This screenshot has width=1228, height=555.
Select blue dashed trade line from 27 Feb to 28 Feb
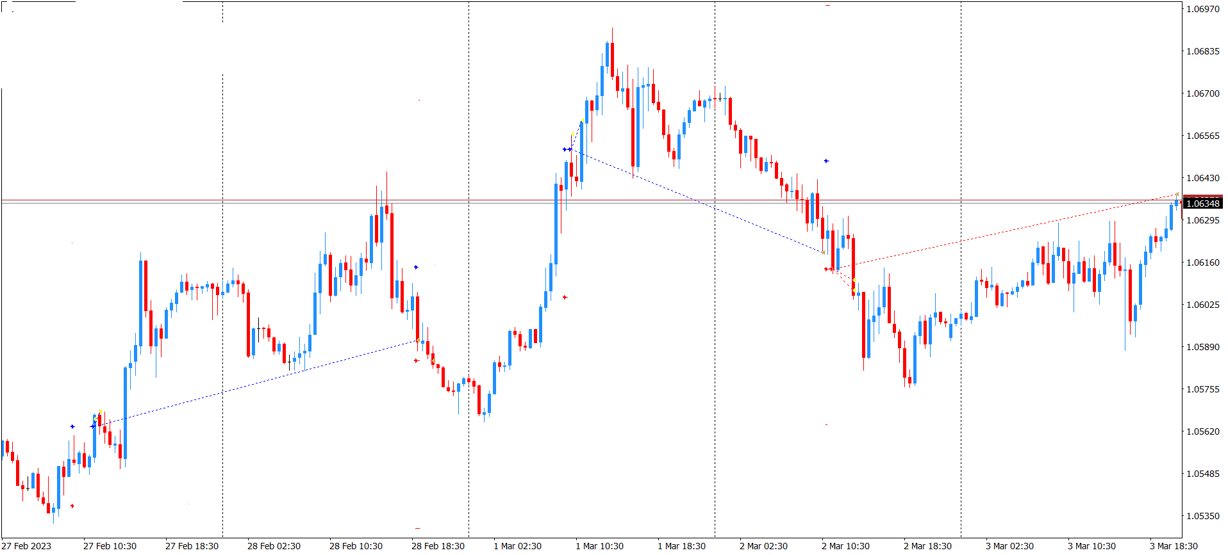tap(256, 383)
